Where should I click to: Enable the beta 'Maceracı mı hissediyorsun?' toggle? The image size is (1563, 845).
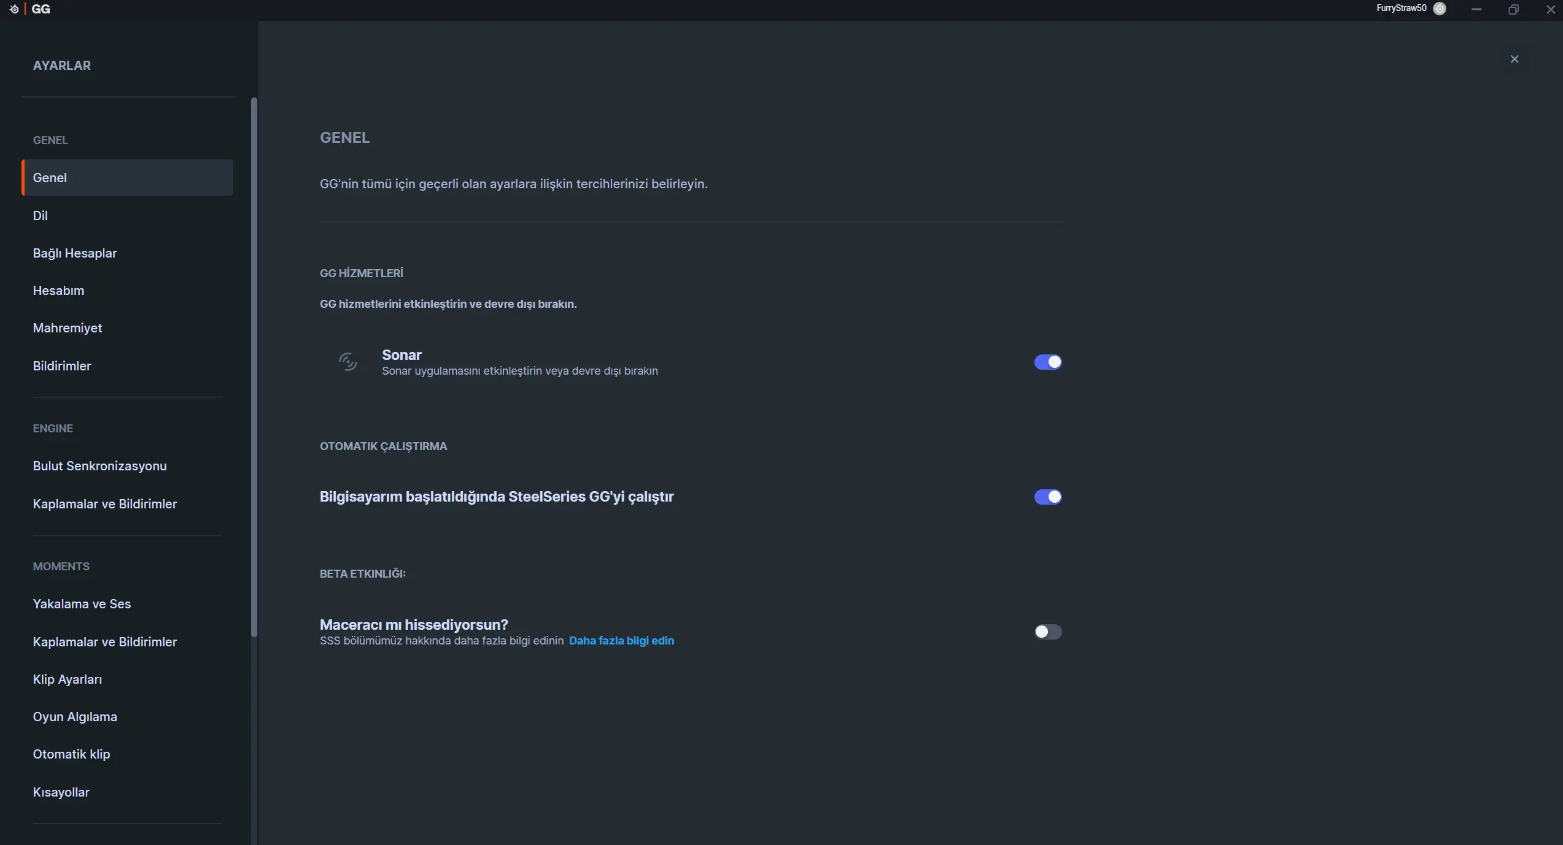tap(1048, 632)
